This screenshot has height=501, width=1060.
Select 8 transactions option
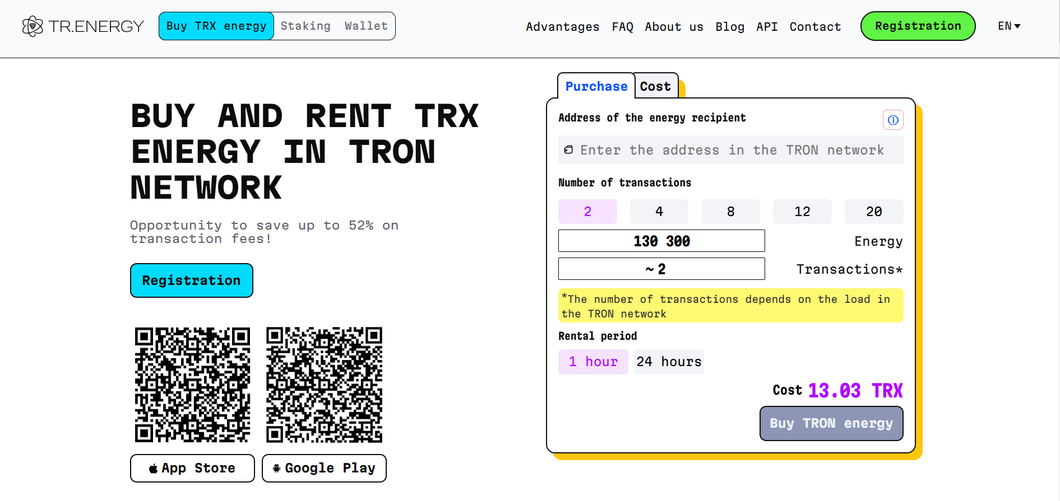coord(731,212)
